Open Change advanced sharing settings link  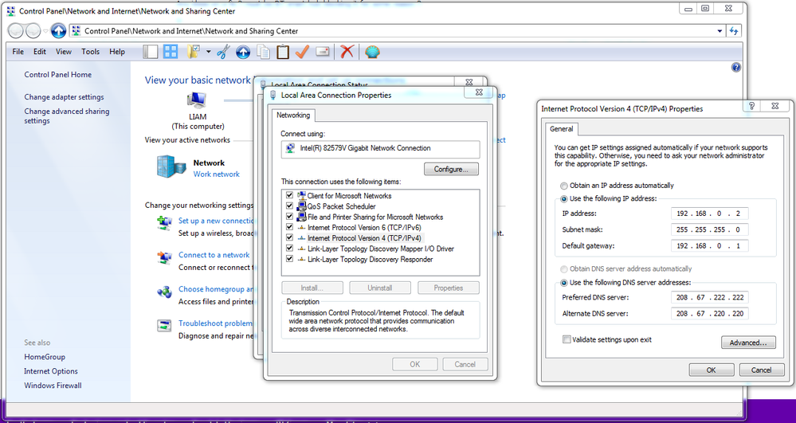66,116
